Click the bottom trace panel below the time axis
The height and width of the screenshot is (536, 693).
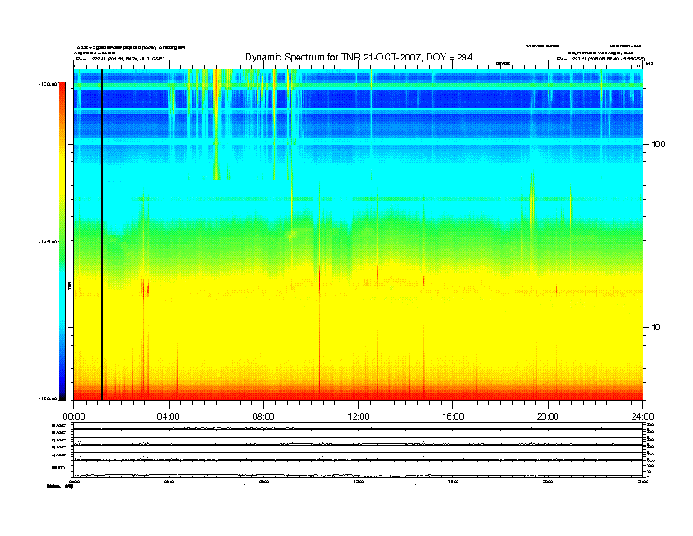[x=358, y=469]
